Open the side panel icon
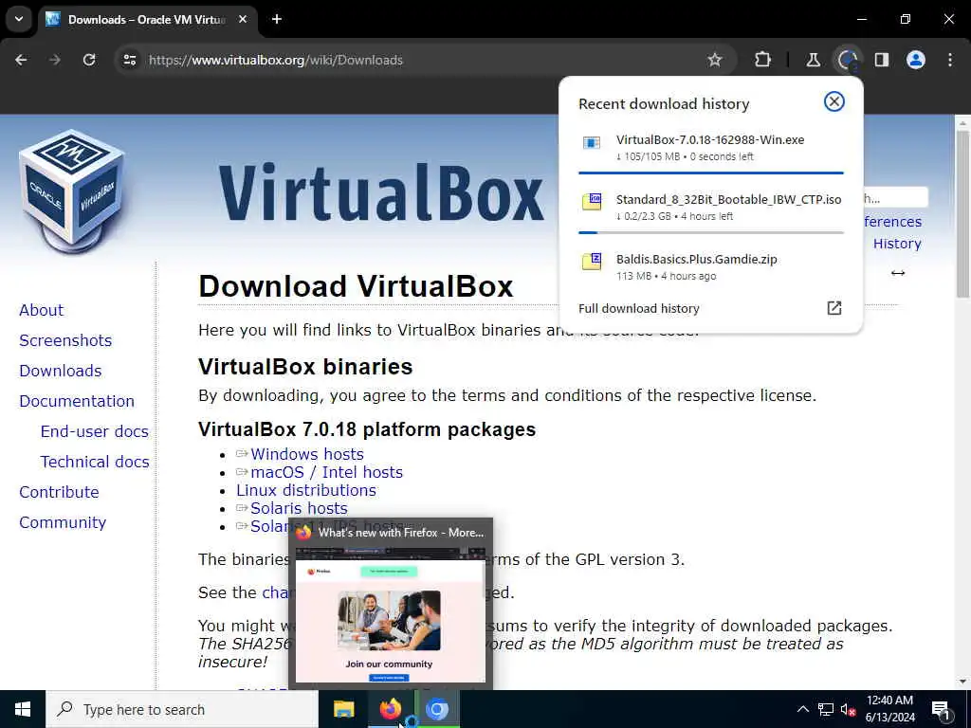Screen dimensions: 971x728 (882, 60)
